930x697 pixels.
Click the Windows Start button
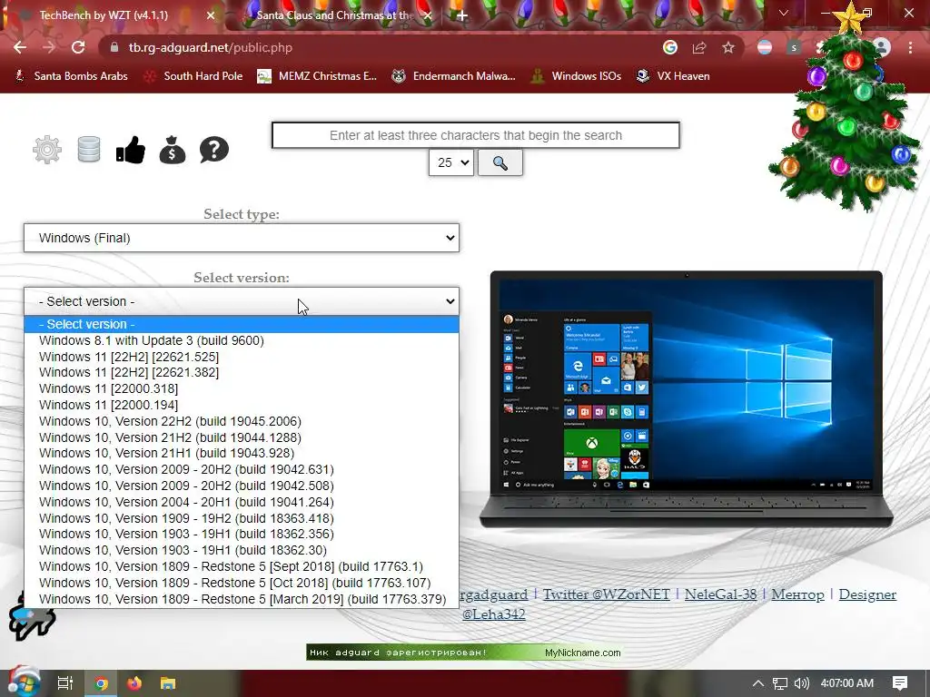(x=23, y=682)
